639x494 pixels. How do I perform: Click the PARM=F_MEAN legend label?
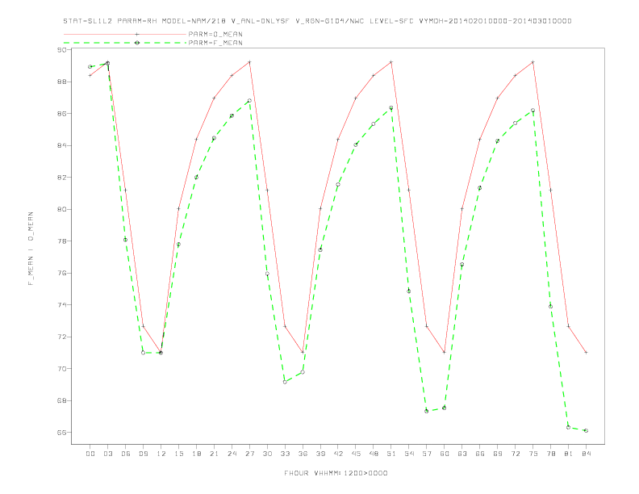click(215, 43)
